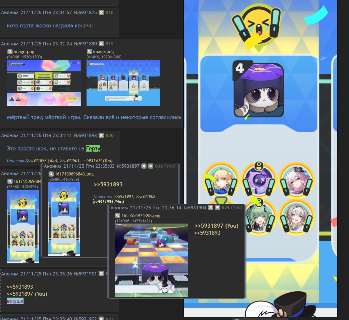The width and height of the screenshot is (349, 320).
Task: Open file link image.png (949Кб, 1920x1200)
Action: point(24,52)
